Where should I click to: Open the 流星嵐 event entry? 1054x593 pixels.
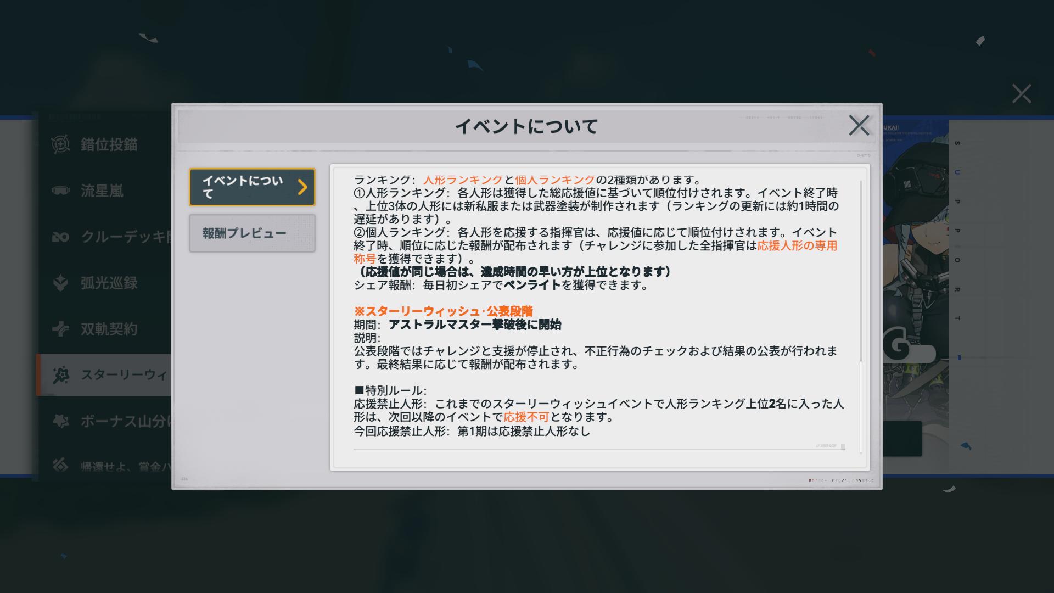(103, 191)
